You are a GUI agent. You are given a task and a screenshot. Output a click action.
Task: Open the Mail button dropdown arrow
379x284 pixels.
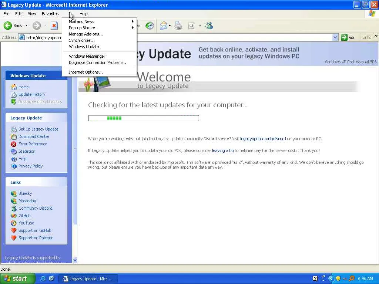(x=170, y=26)
